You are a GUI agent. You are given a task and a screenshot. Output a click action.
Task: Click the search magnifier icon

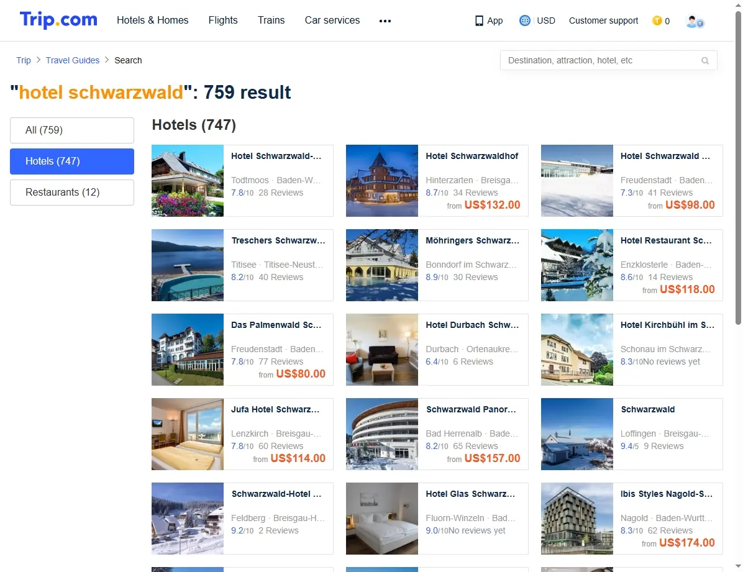click(705, 61)
